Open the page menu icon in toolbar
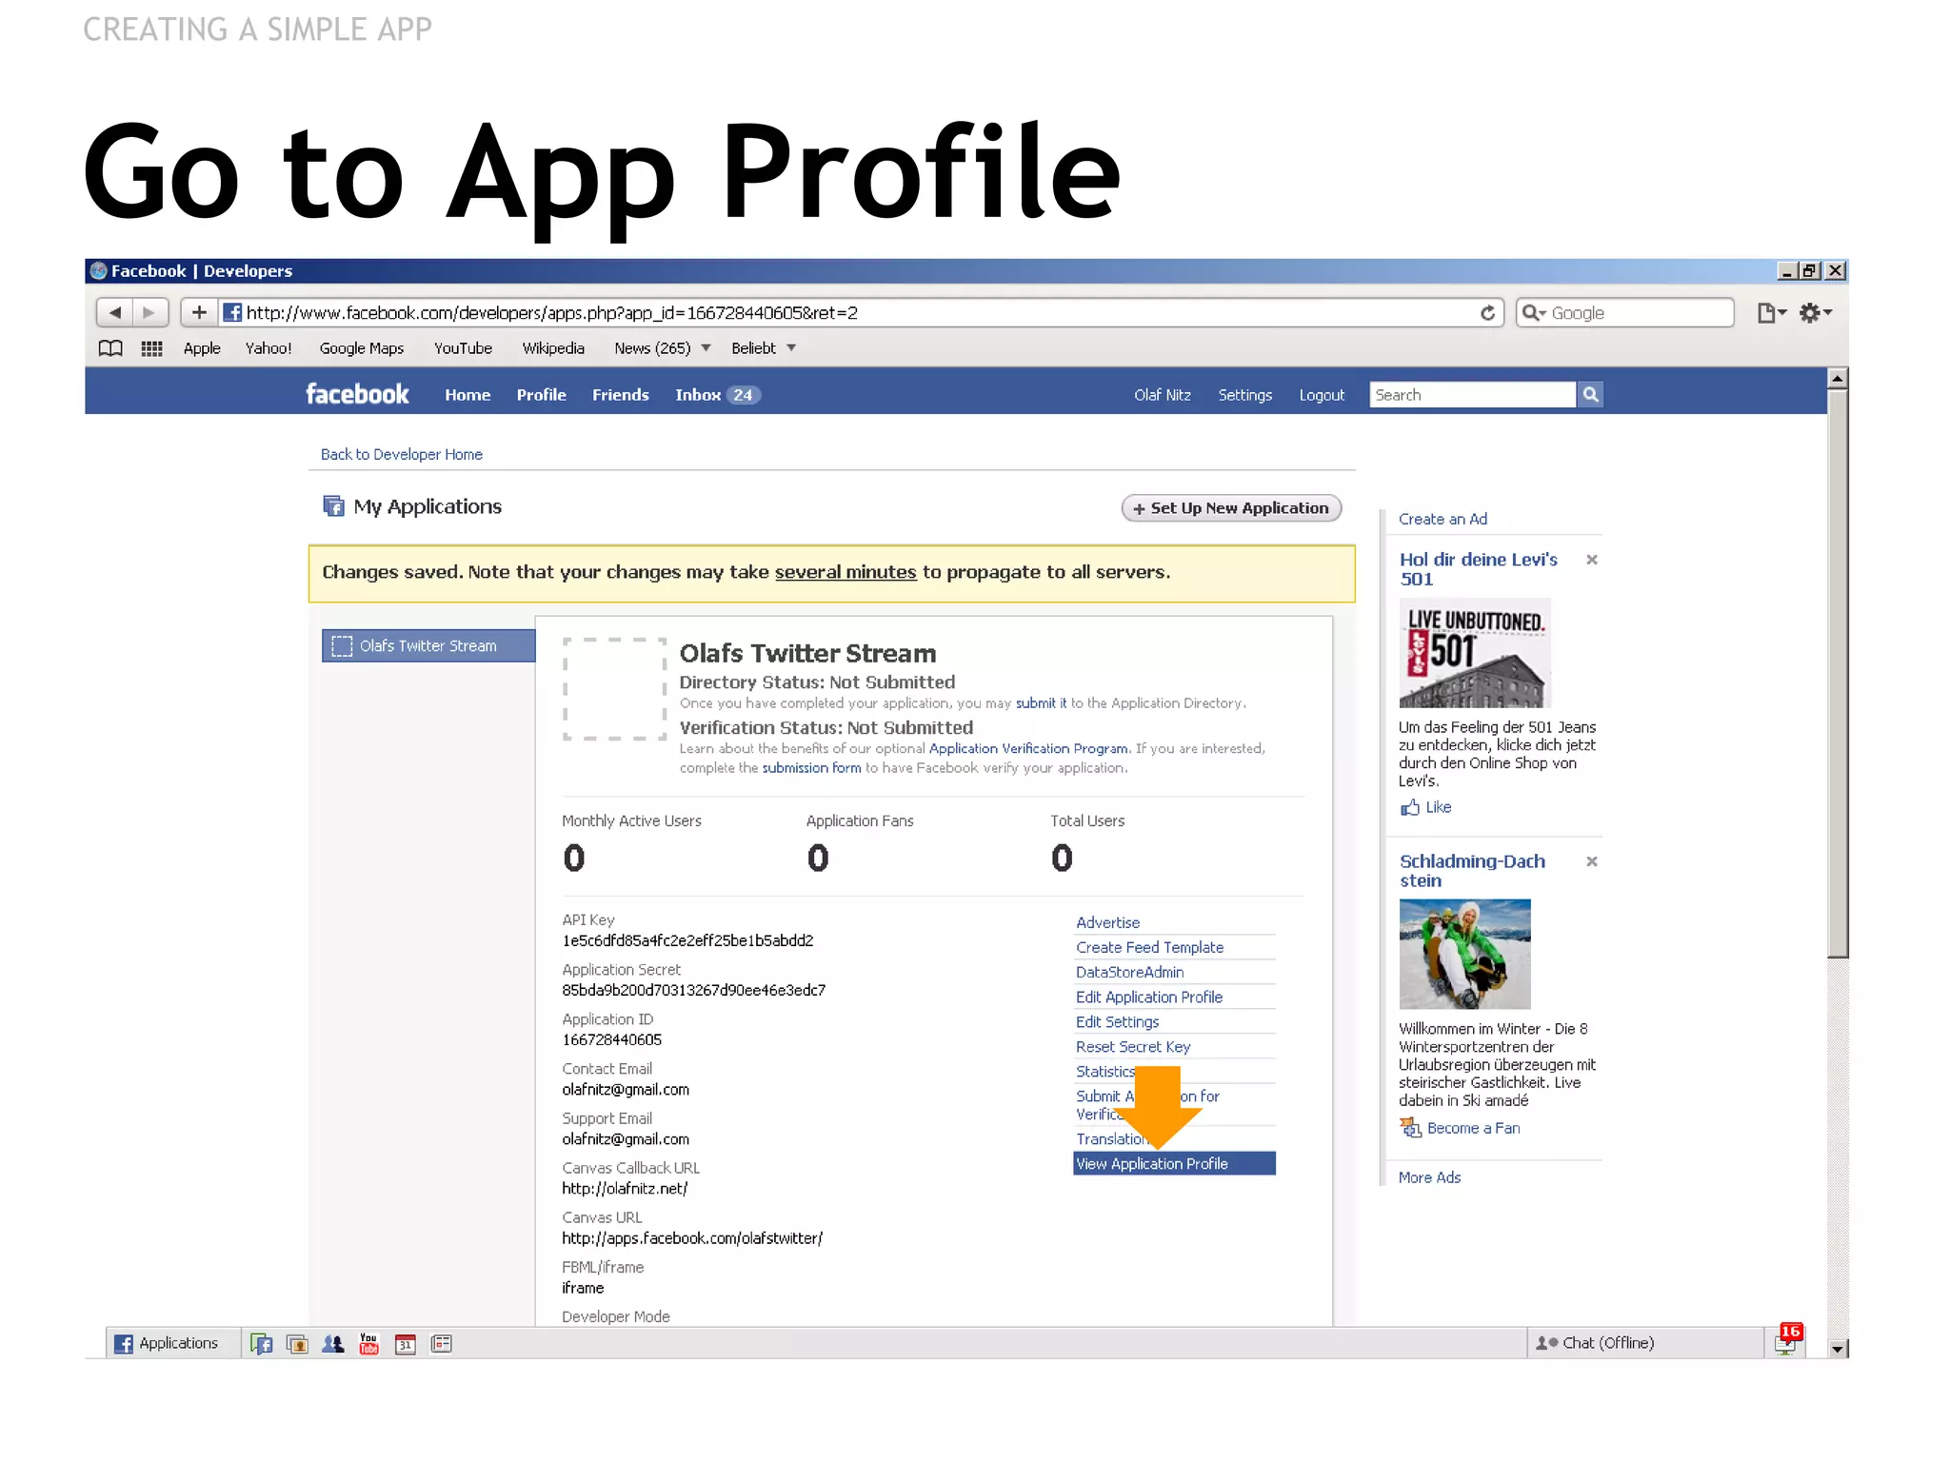 pos(1771,313)
